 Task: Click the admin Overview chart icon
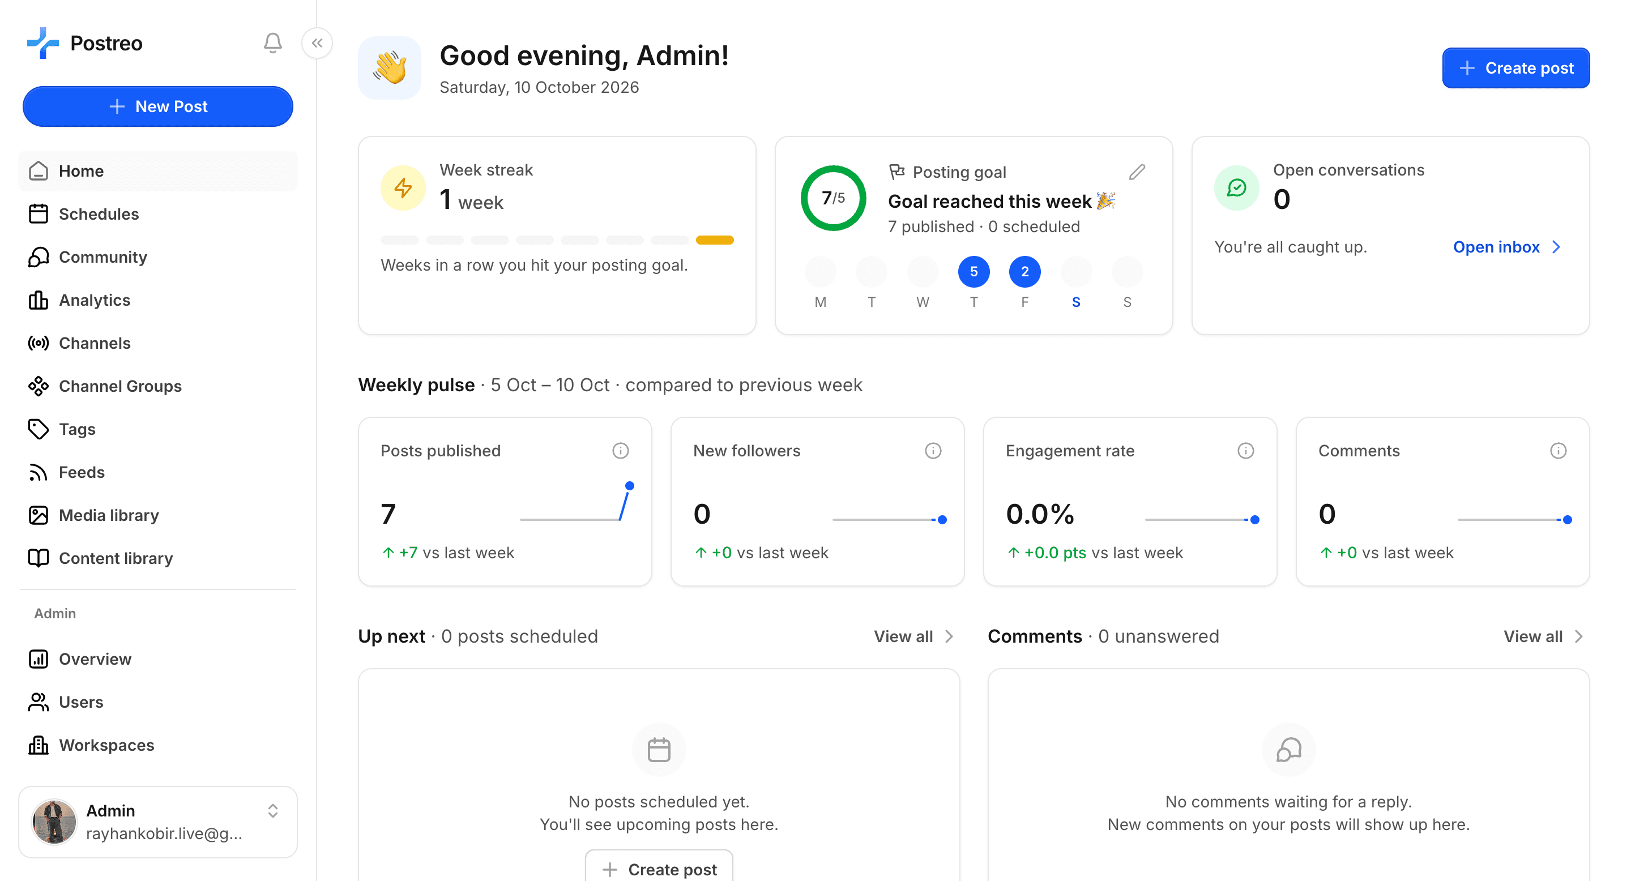[38, 659]
